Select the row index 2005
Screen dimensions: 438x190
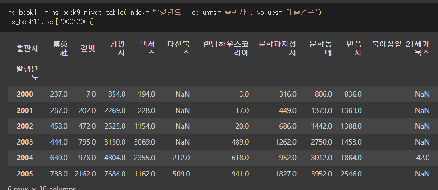pyautogui.click(x=25, y=174)
